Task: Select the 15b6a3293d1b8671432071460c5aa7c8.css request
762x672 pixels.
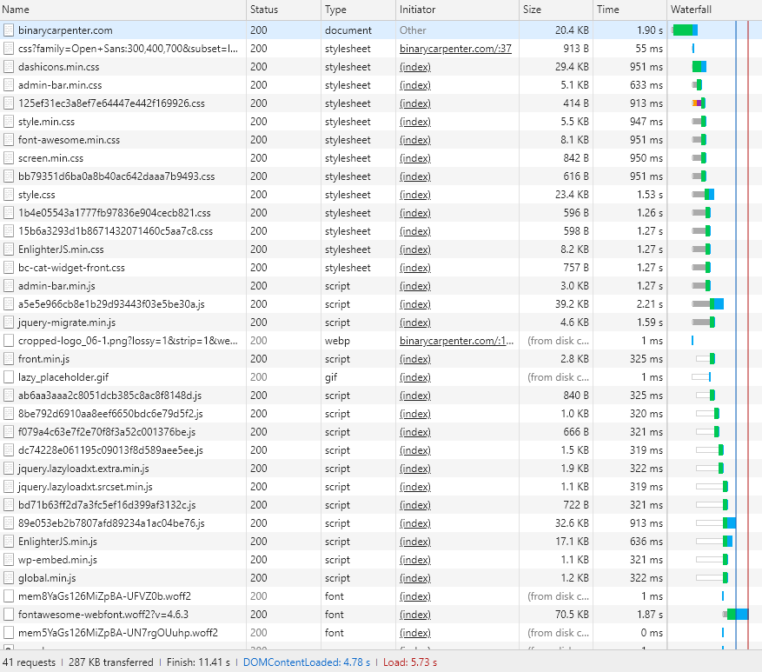Action: (x=116, y=231)
